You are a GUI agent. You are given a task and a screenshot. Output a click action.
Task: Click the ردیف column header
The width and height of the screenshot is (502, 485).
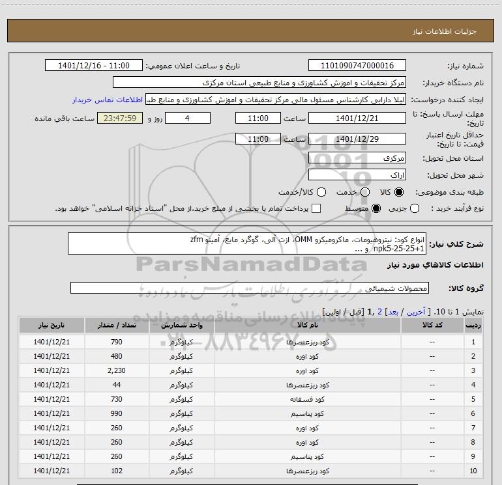pyautogui.click(x=473, y=325)
